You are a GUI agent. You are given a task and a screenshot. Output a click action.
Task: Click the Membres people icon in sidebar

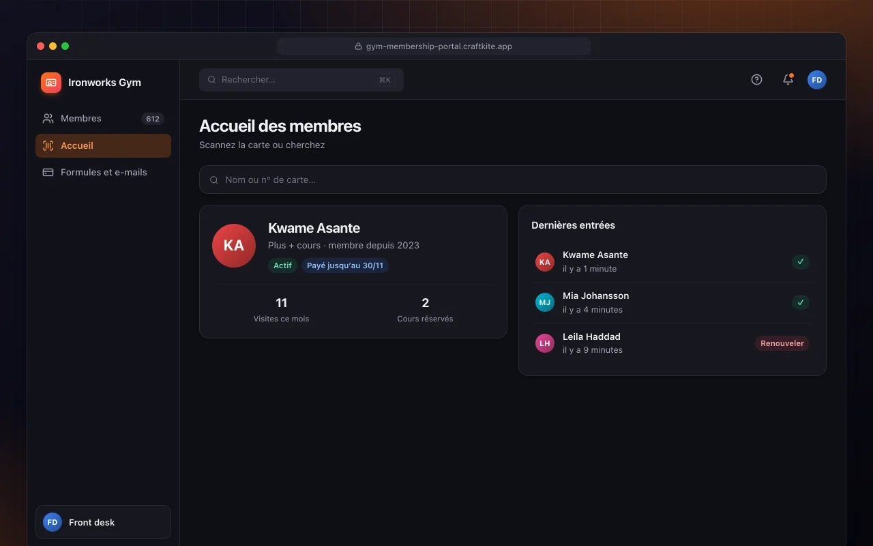pos(48,118)
